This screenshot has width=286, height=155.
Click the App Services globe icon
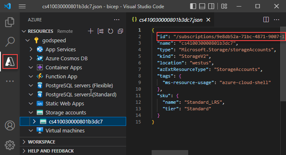pyautogui.click(x=40, y=49)
